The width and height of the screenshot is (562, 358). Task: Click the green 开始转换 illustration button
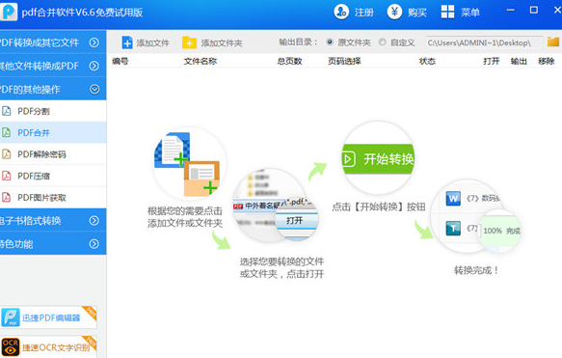(x=378, y=158)
